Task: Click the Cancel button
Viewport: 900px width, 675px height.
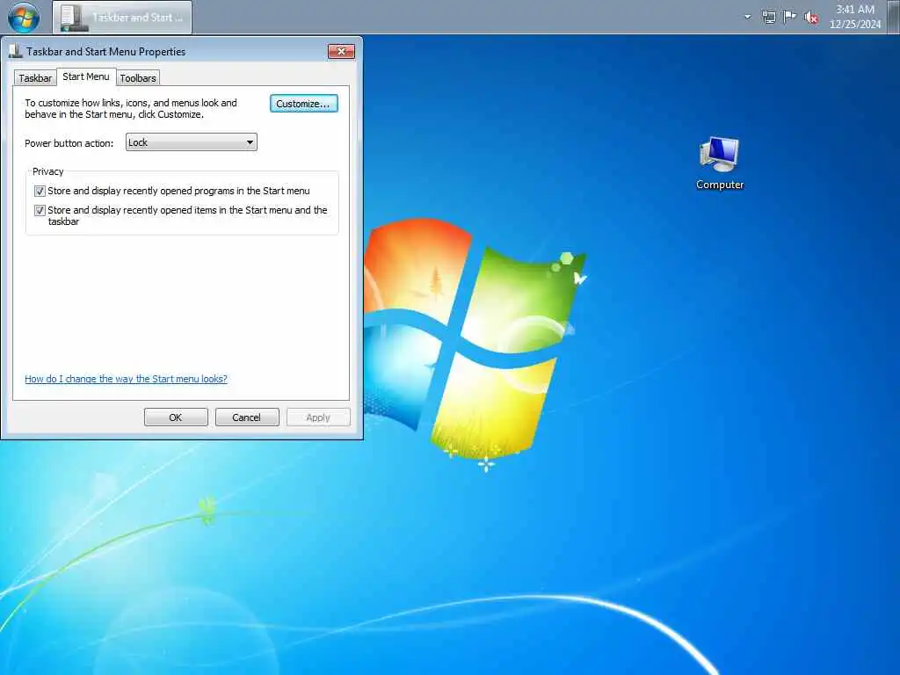Action: pyautogui.click(x=247, y=417)
